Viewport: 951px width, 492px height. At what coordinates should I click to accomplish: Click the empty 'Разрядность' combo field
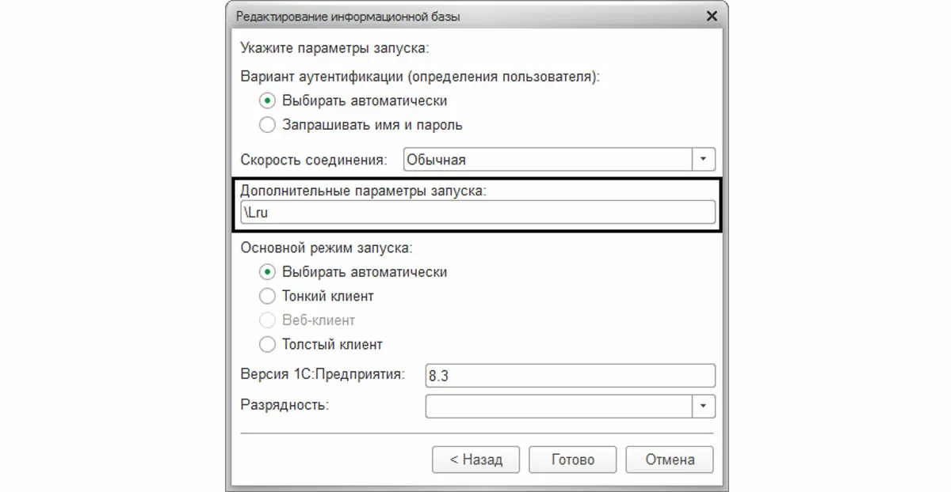(x=559, y=406)
